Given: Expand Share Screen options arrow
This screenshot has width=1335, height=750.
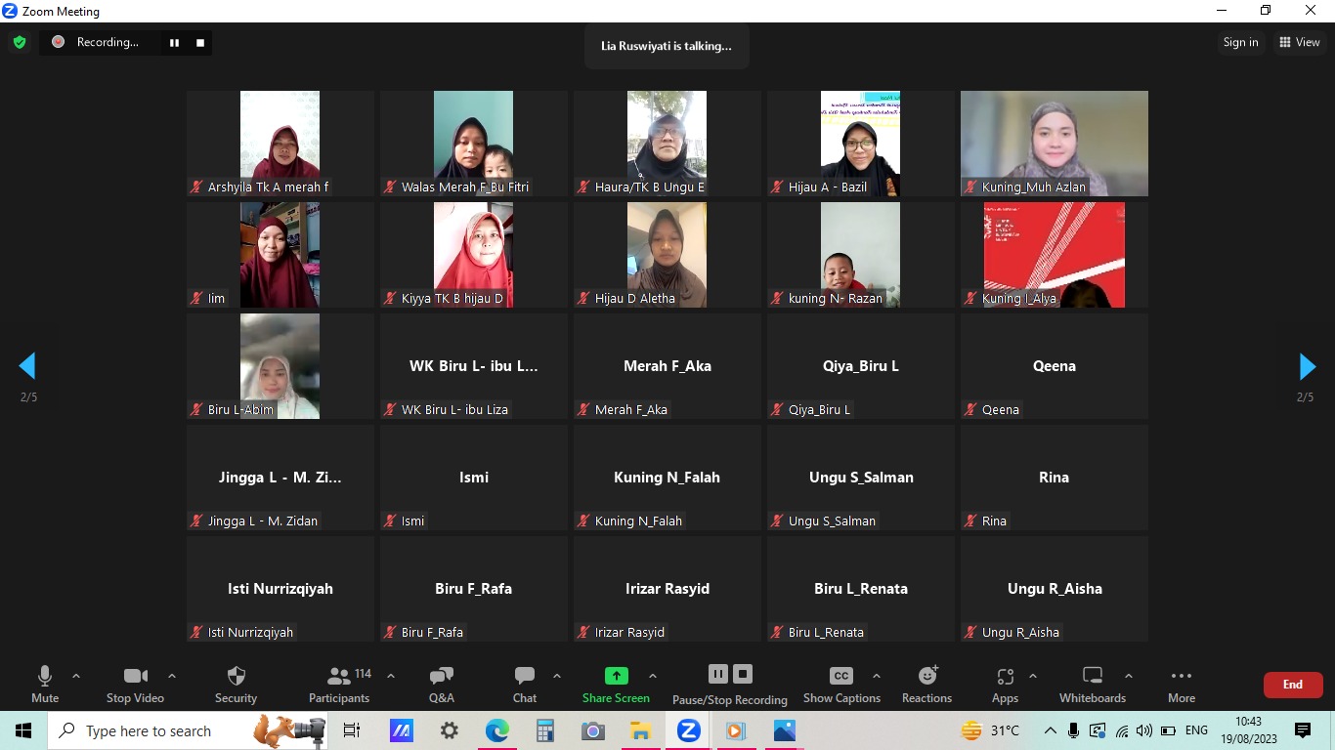Looking at the screenshot, I should [653, 676].
